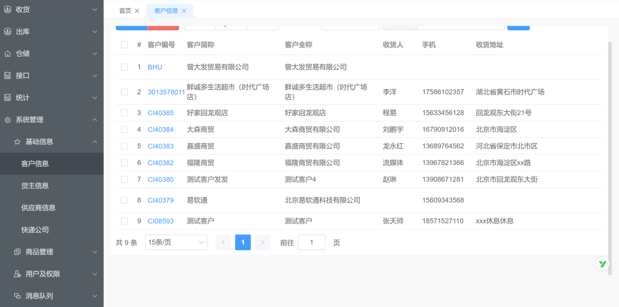Click the 系统管理 gear icon

tap(7, 120)
